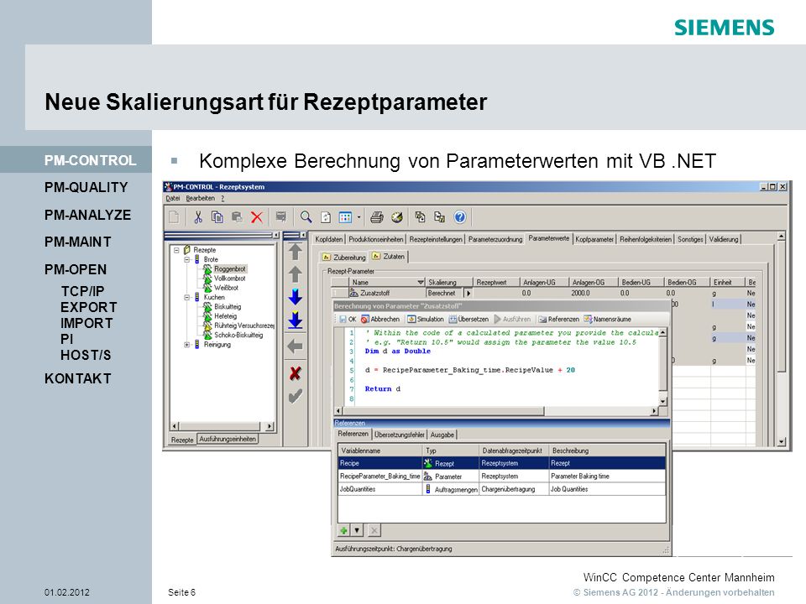The height and width of the screenshot is (604, 806).
Task: Click the greyed X remove reference icon
Action: 374,530
